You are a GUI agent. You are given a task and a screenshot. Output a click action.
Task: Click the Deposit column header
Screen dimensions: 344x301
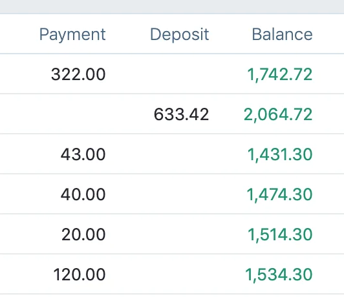(180, 34)
